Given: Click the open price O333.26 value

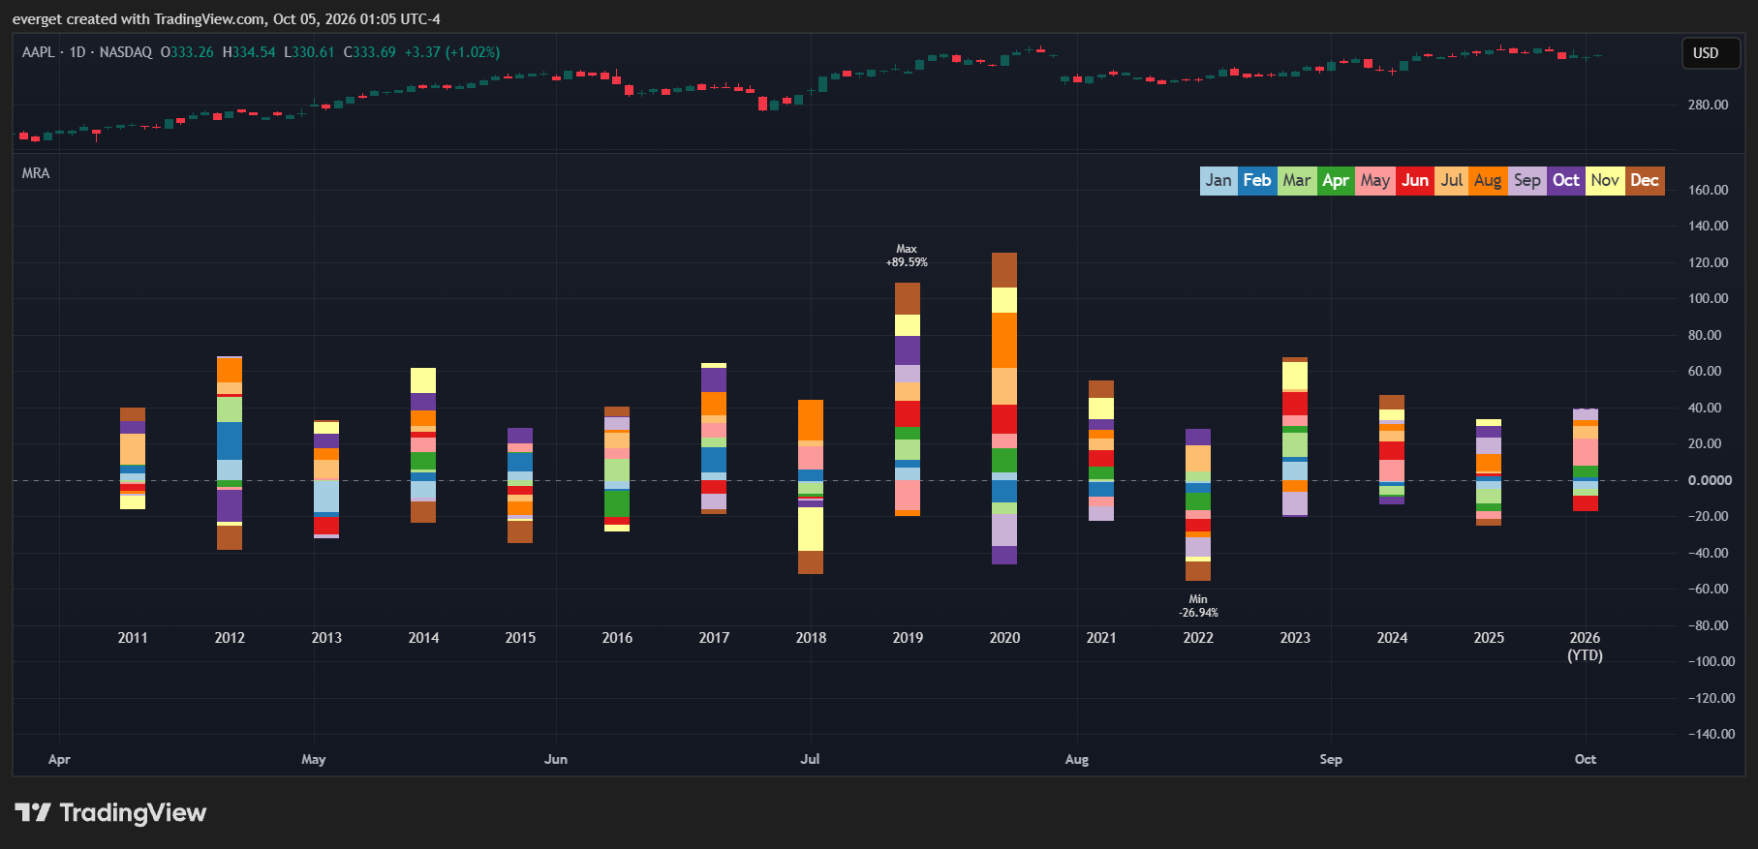Looking at the screenshot, I should (x=187, y=52).
